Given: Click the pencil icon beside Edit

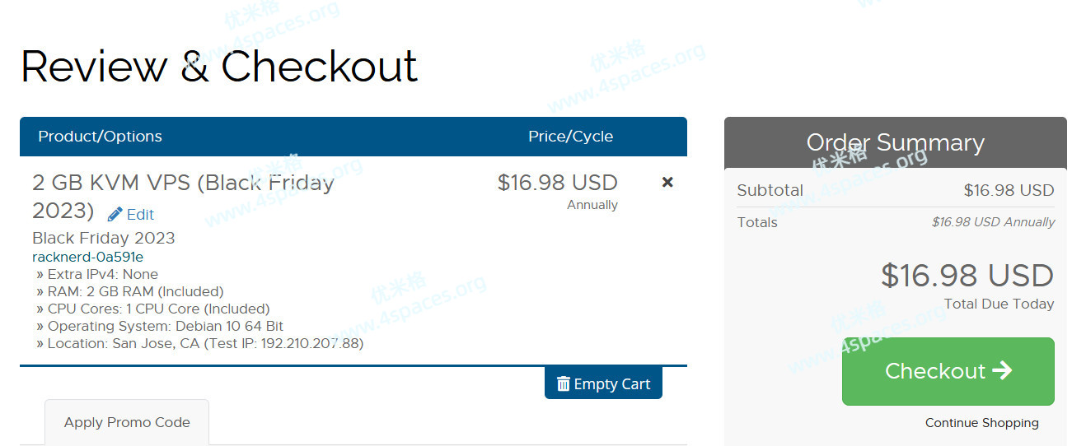Looking at the screenshot, I should tap(115, 214).
